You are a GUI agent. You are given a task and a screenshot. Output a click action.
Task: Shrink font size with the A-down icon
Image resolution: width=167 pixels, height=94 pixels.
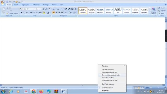[46, 9]
